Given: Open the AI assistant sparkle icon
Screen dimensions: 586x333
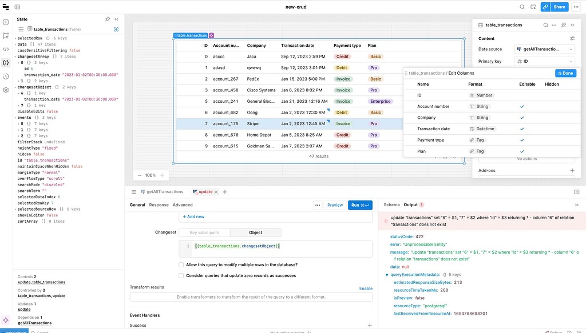Looking at the screenshot, I should coord(6,320).
